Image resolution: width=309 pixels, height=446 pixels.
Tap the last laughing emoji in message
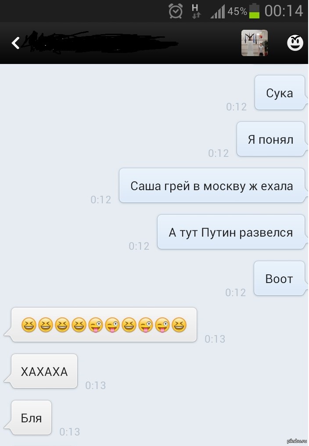pyautogui.click(x=179, y=325)
